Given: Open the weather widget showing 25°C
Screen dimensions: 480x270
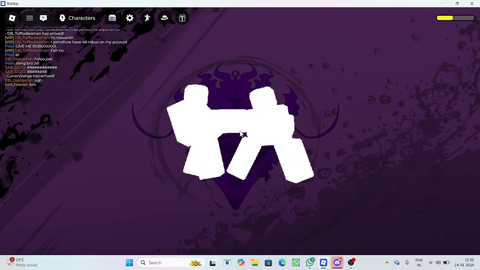Looking at the screenshot, I should [22, 262].
